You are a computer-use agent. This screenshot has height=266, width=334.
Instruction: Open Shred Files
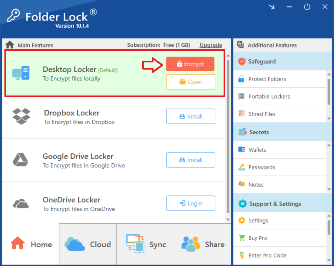click(280, 114)
